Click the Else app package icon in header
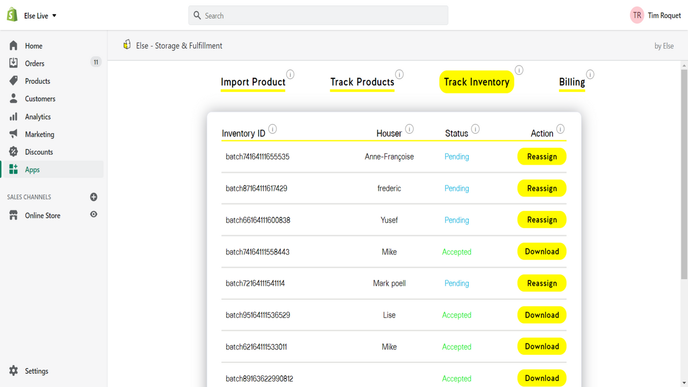Viewport: 688px width, 387px height. click(x=127, y=45)
